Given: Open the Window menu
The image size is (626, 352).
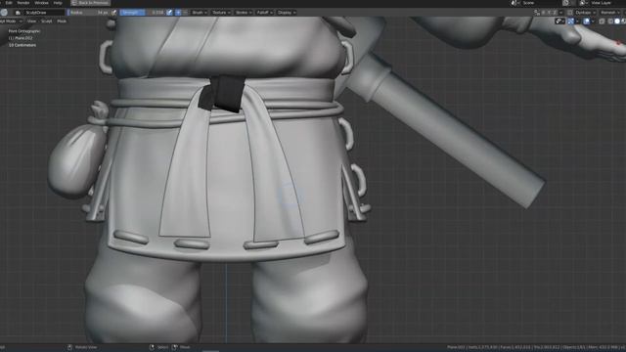Looking at the screenshot, I should [41, 3].
